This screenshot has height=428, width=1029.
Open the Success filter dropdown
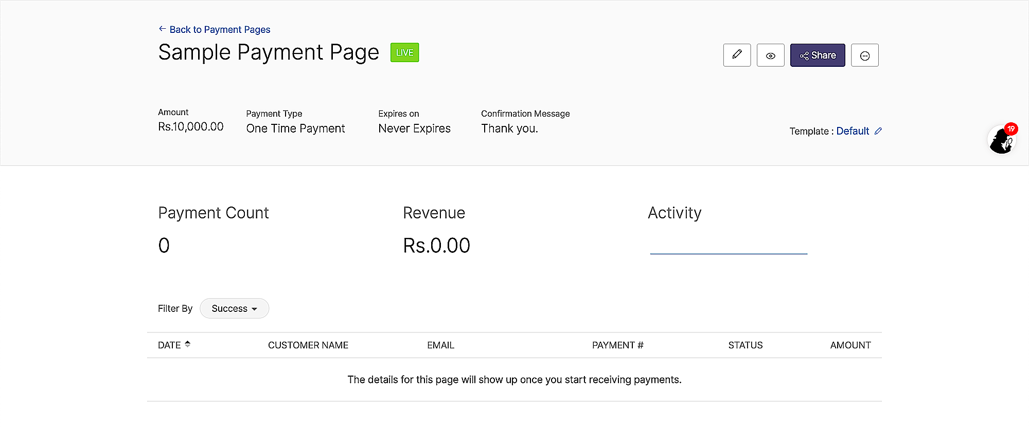234,308
